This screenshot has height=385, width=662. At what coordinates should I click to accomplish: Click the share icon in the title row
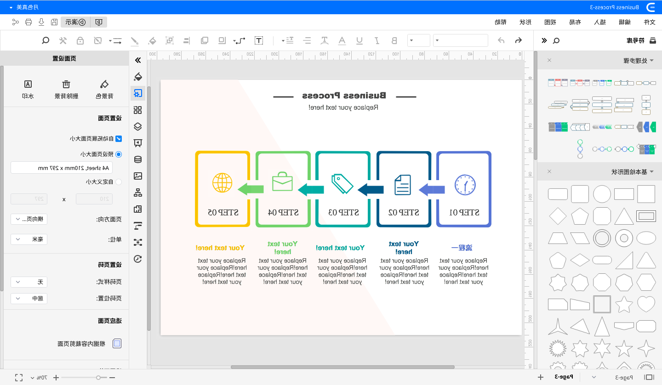point(16,22)
